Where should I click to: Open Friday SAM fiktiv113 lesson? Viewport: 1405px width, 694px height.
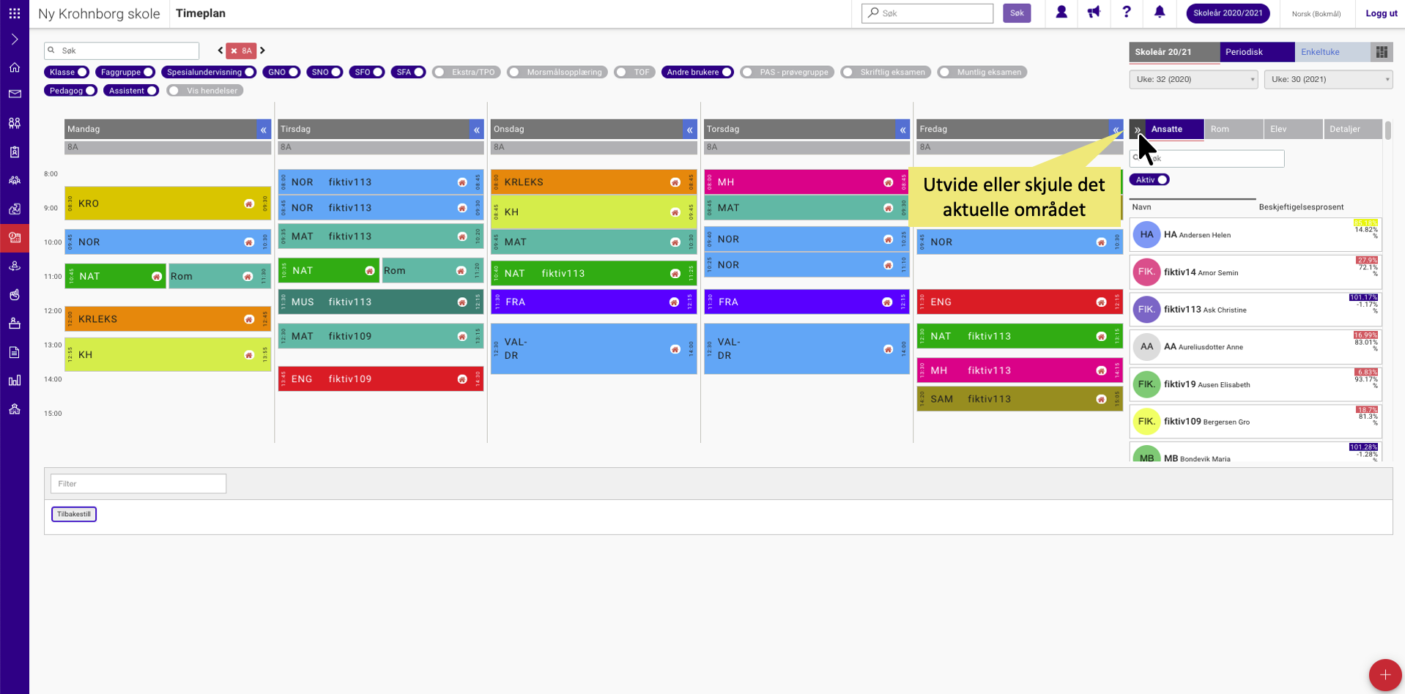(1020, 399)
